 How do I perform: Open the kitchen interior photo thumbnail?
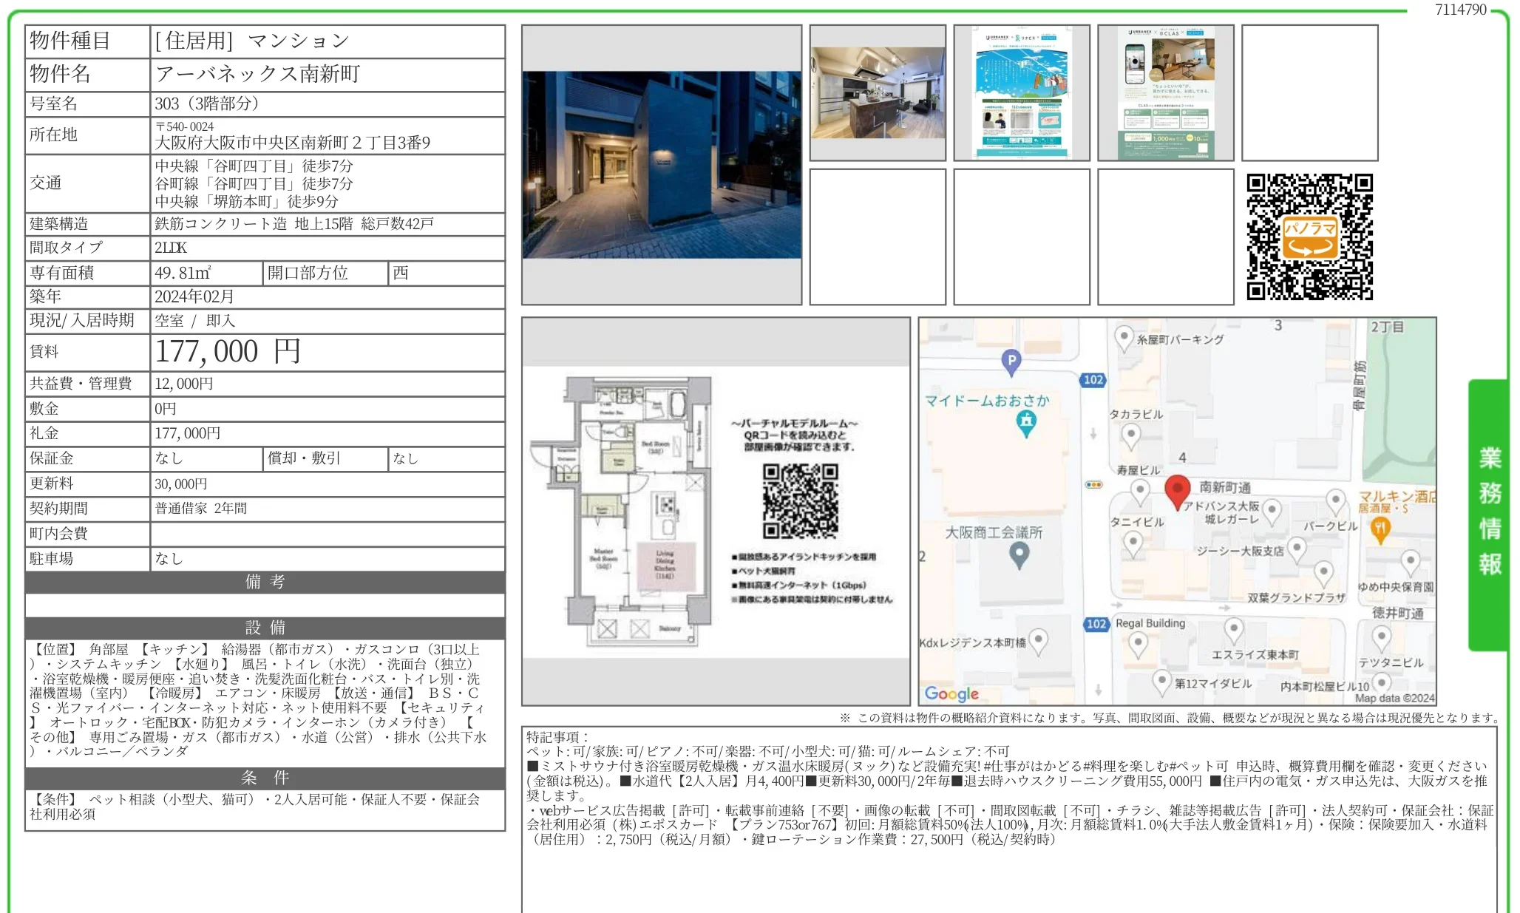pyautogui.click(x=877, y=91)
